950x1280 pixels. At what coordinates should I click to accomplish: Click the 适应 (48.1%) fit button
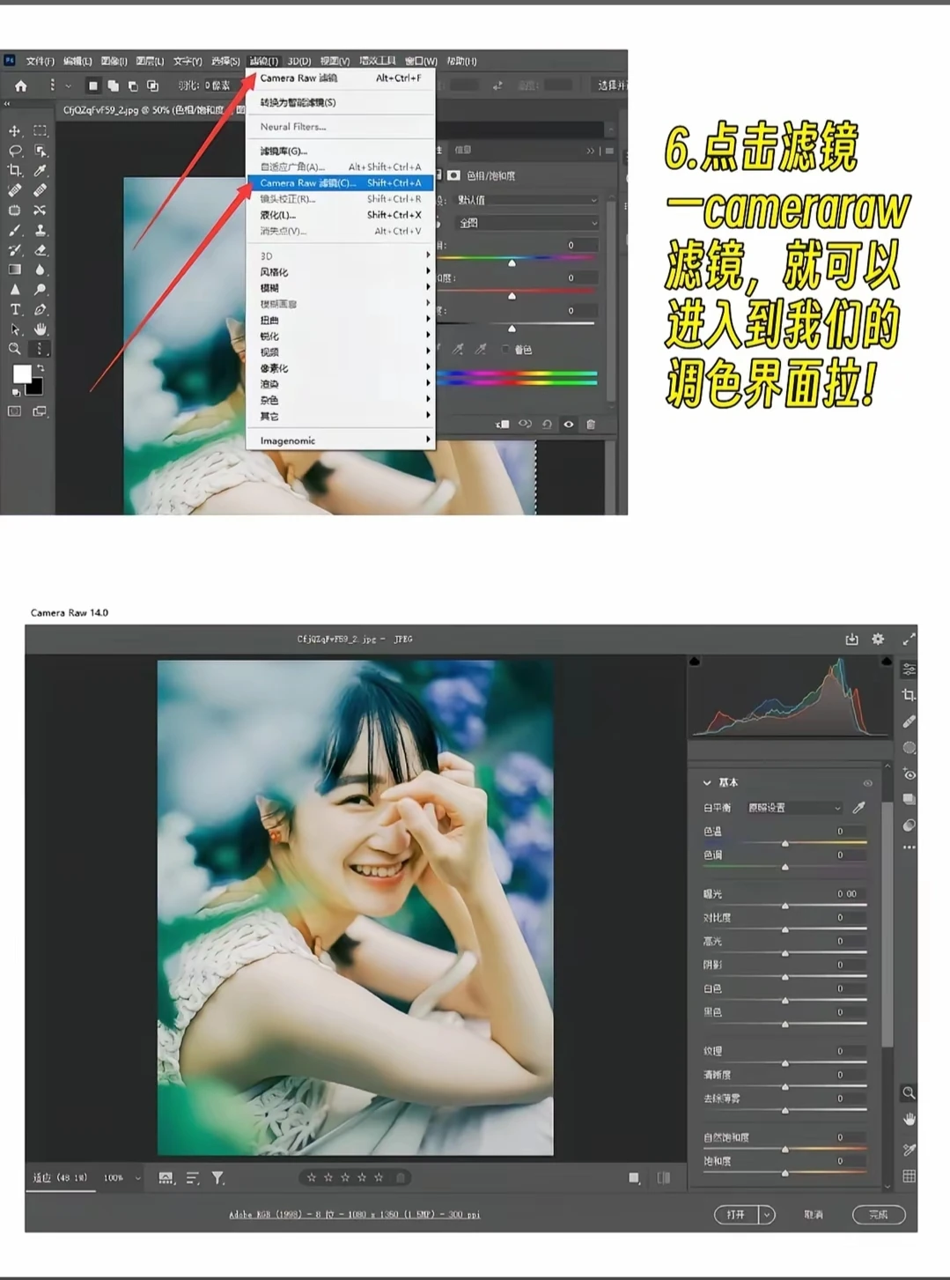click(x=61, y=1178)
